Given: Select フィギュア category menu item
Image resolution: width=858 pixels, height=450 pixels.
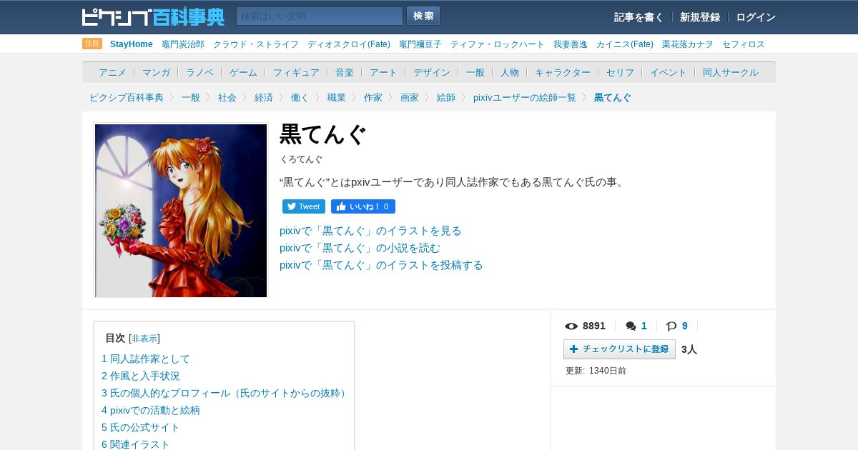Looking at the screenshot, I should (x=296, y=72).
